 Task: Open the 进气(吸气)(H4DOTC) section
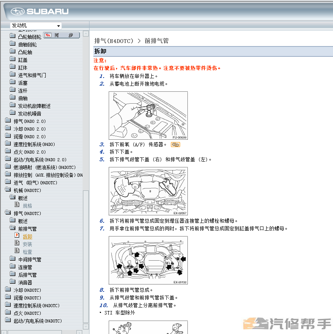[35, 183]
